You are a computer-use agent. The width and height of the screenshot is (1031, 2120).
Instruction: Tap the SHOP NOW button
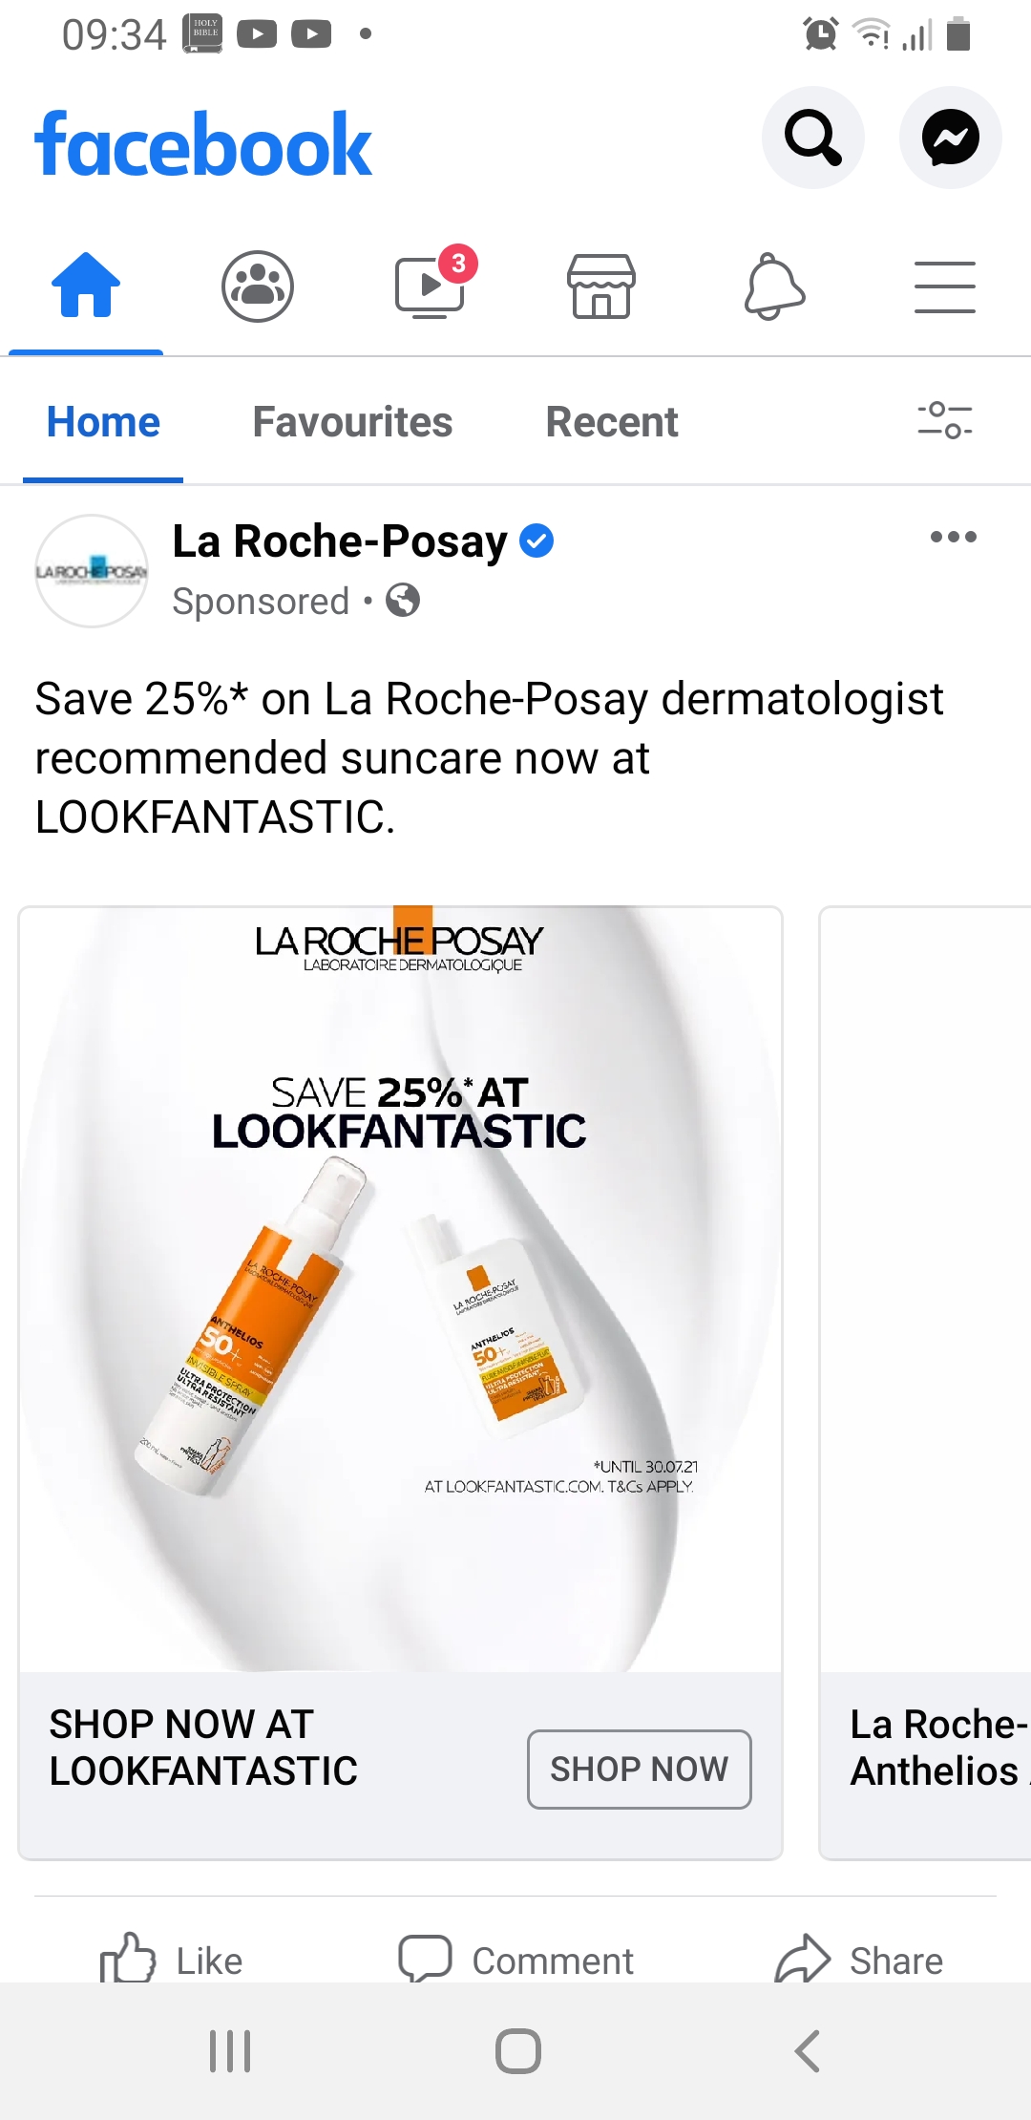click(640, 1769)
